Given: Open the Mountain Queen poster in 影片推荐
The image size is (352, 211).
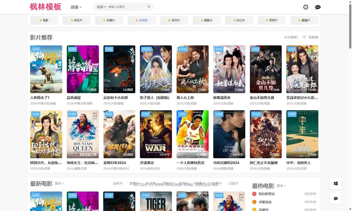Looking at the screenshot, I should click(x=83, y=134).
